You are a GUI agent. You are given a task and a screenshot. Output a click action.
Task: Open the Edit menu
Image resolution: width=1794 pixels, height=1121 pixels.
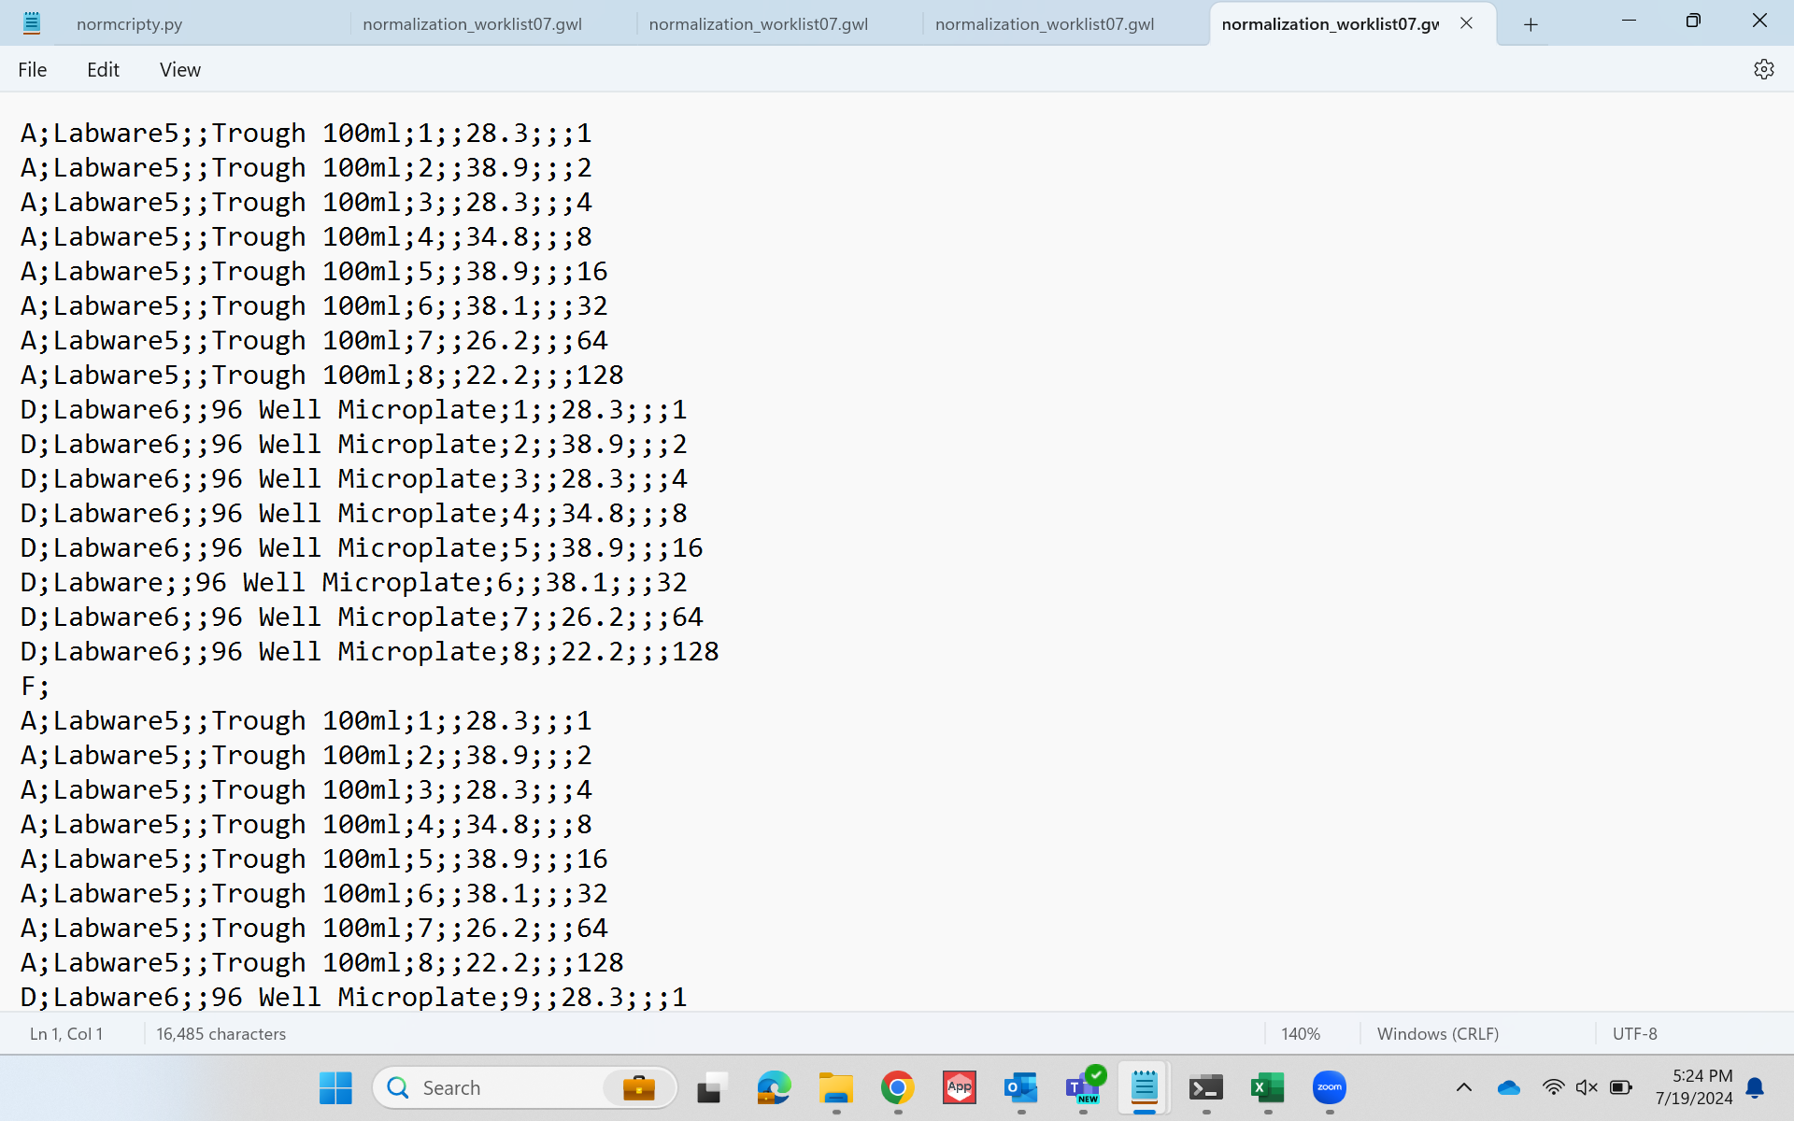[x=103, y=69]
